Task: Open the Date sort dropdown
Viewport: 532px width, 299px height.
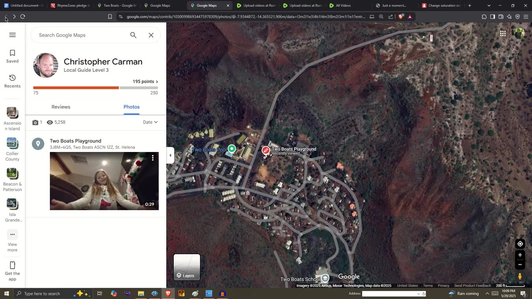Action: 150,122
